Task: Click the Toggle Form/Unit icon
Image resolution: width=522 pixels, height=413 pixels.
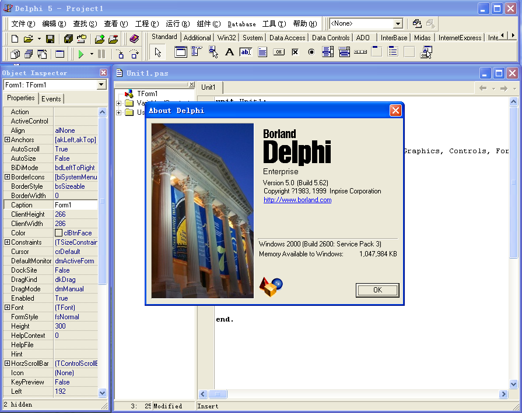Action: 42,54
